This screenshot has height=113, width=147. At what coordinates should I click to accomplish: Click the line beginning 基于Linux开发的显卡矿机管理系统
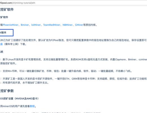point(75,60)
